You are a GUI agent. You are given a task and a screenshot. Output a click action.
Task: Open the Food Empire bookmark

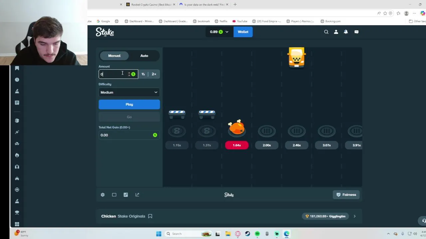[x=267, y=21]
